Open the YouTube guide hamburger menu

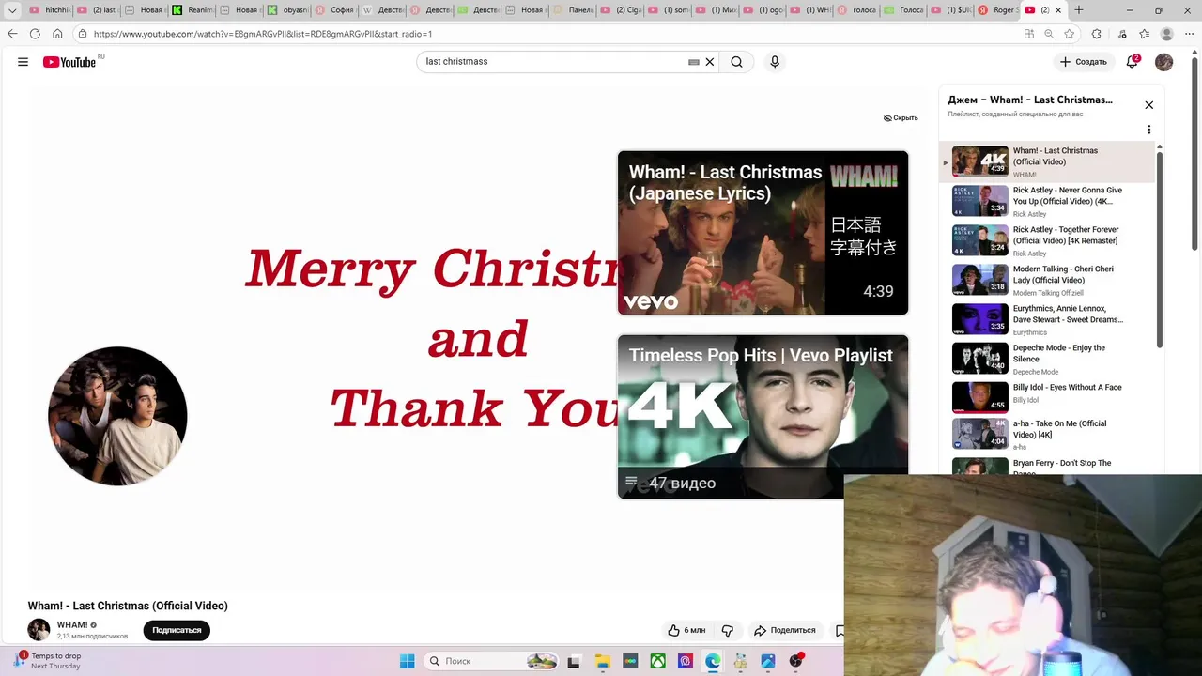click(x=23, y=62)
